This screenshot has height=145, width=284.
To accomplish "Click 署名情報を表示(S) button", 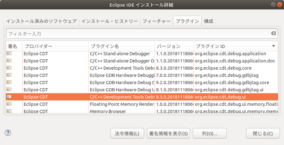I will pos(168,133).
